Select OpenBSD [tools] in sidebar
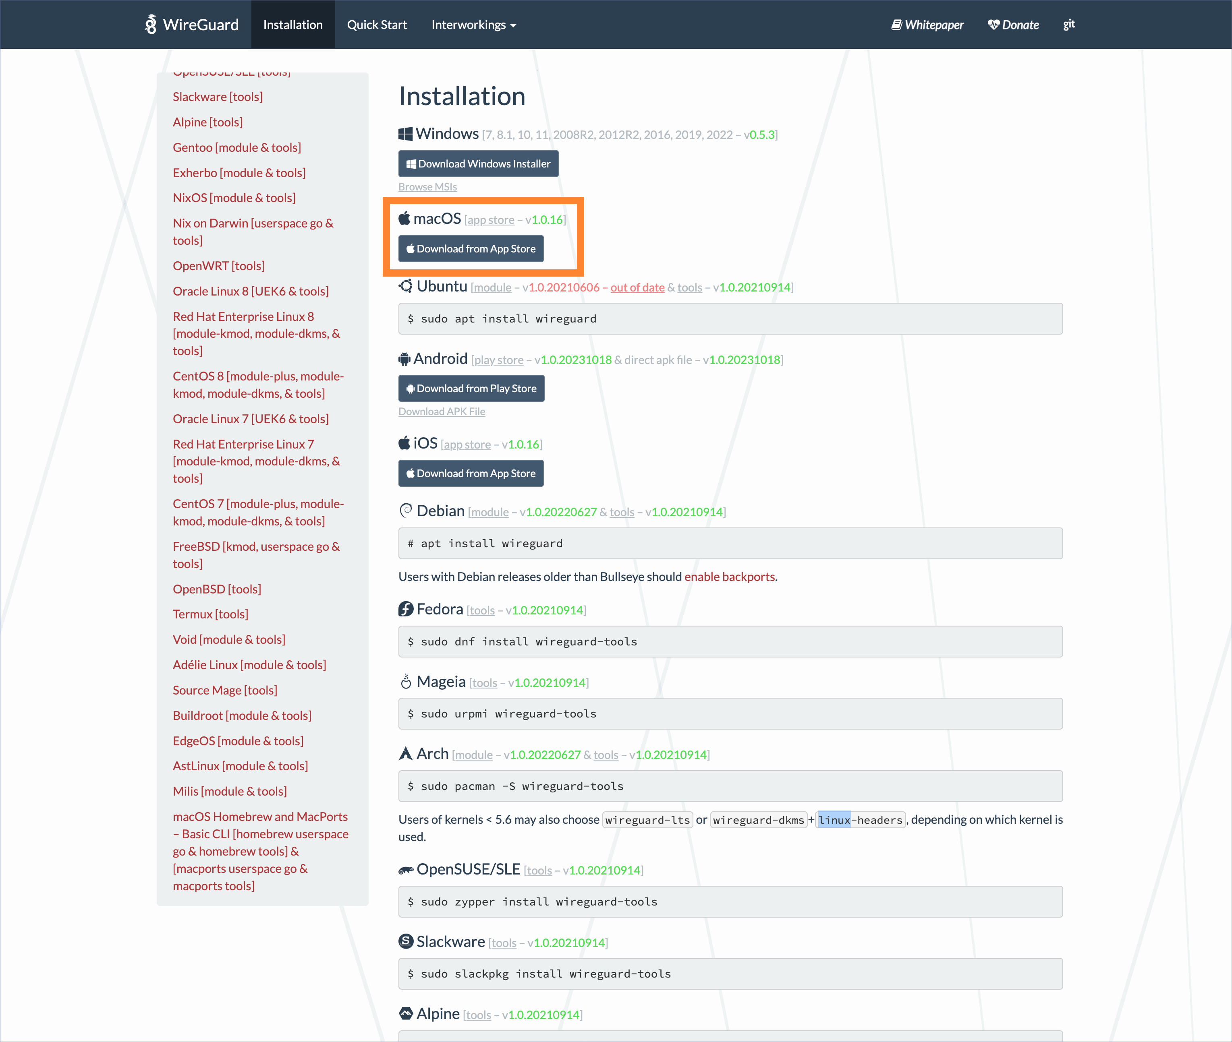 (x=217, y=589)
